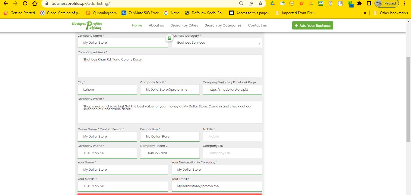Click the Company Profile text area
The image size is (411, 195).
click(170, 112)
